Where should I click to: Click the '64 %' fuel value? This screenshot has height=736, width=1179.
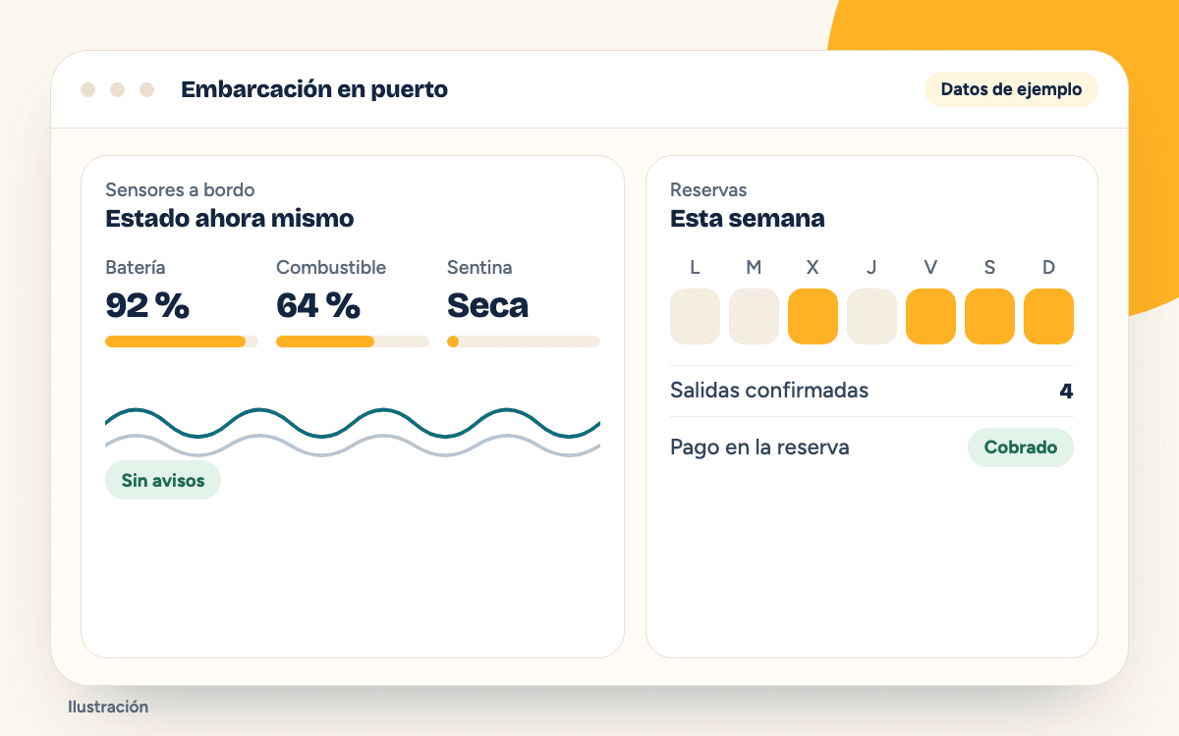318,306
